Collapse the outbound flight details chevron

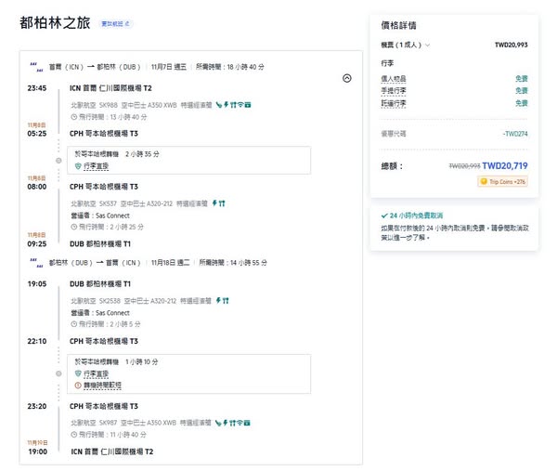347,79
